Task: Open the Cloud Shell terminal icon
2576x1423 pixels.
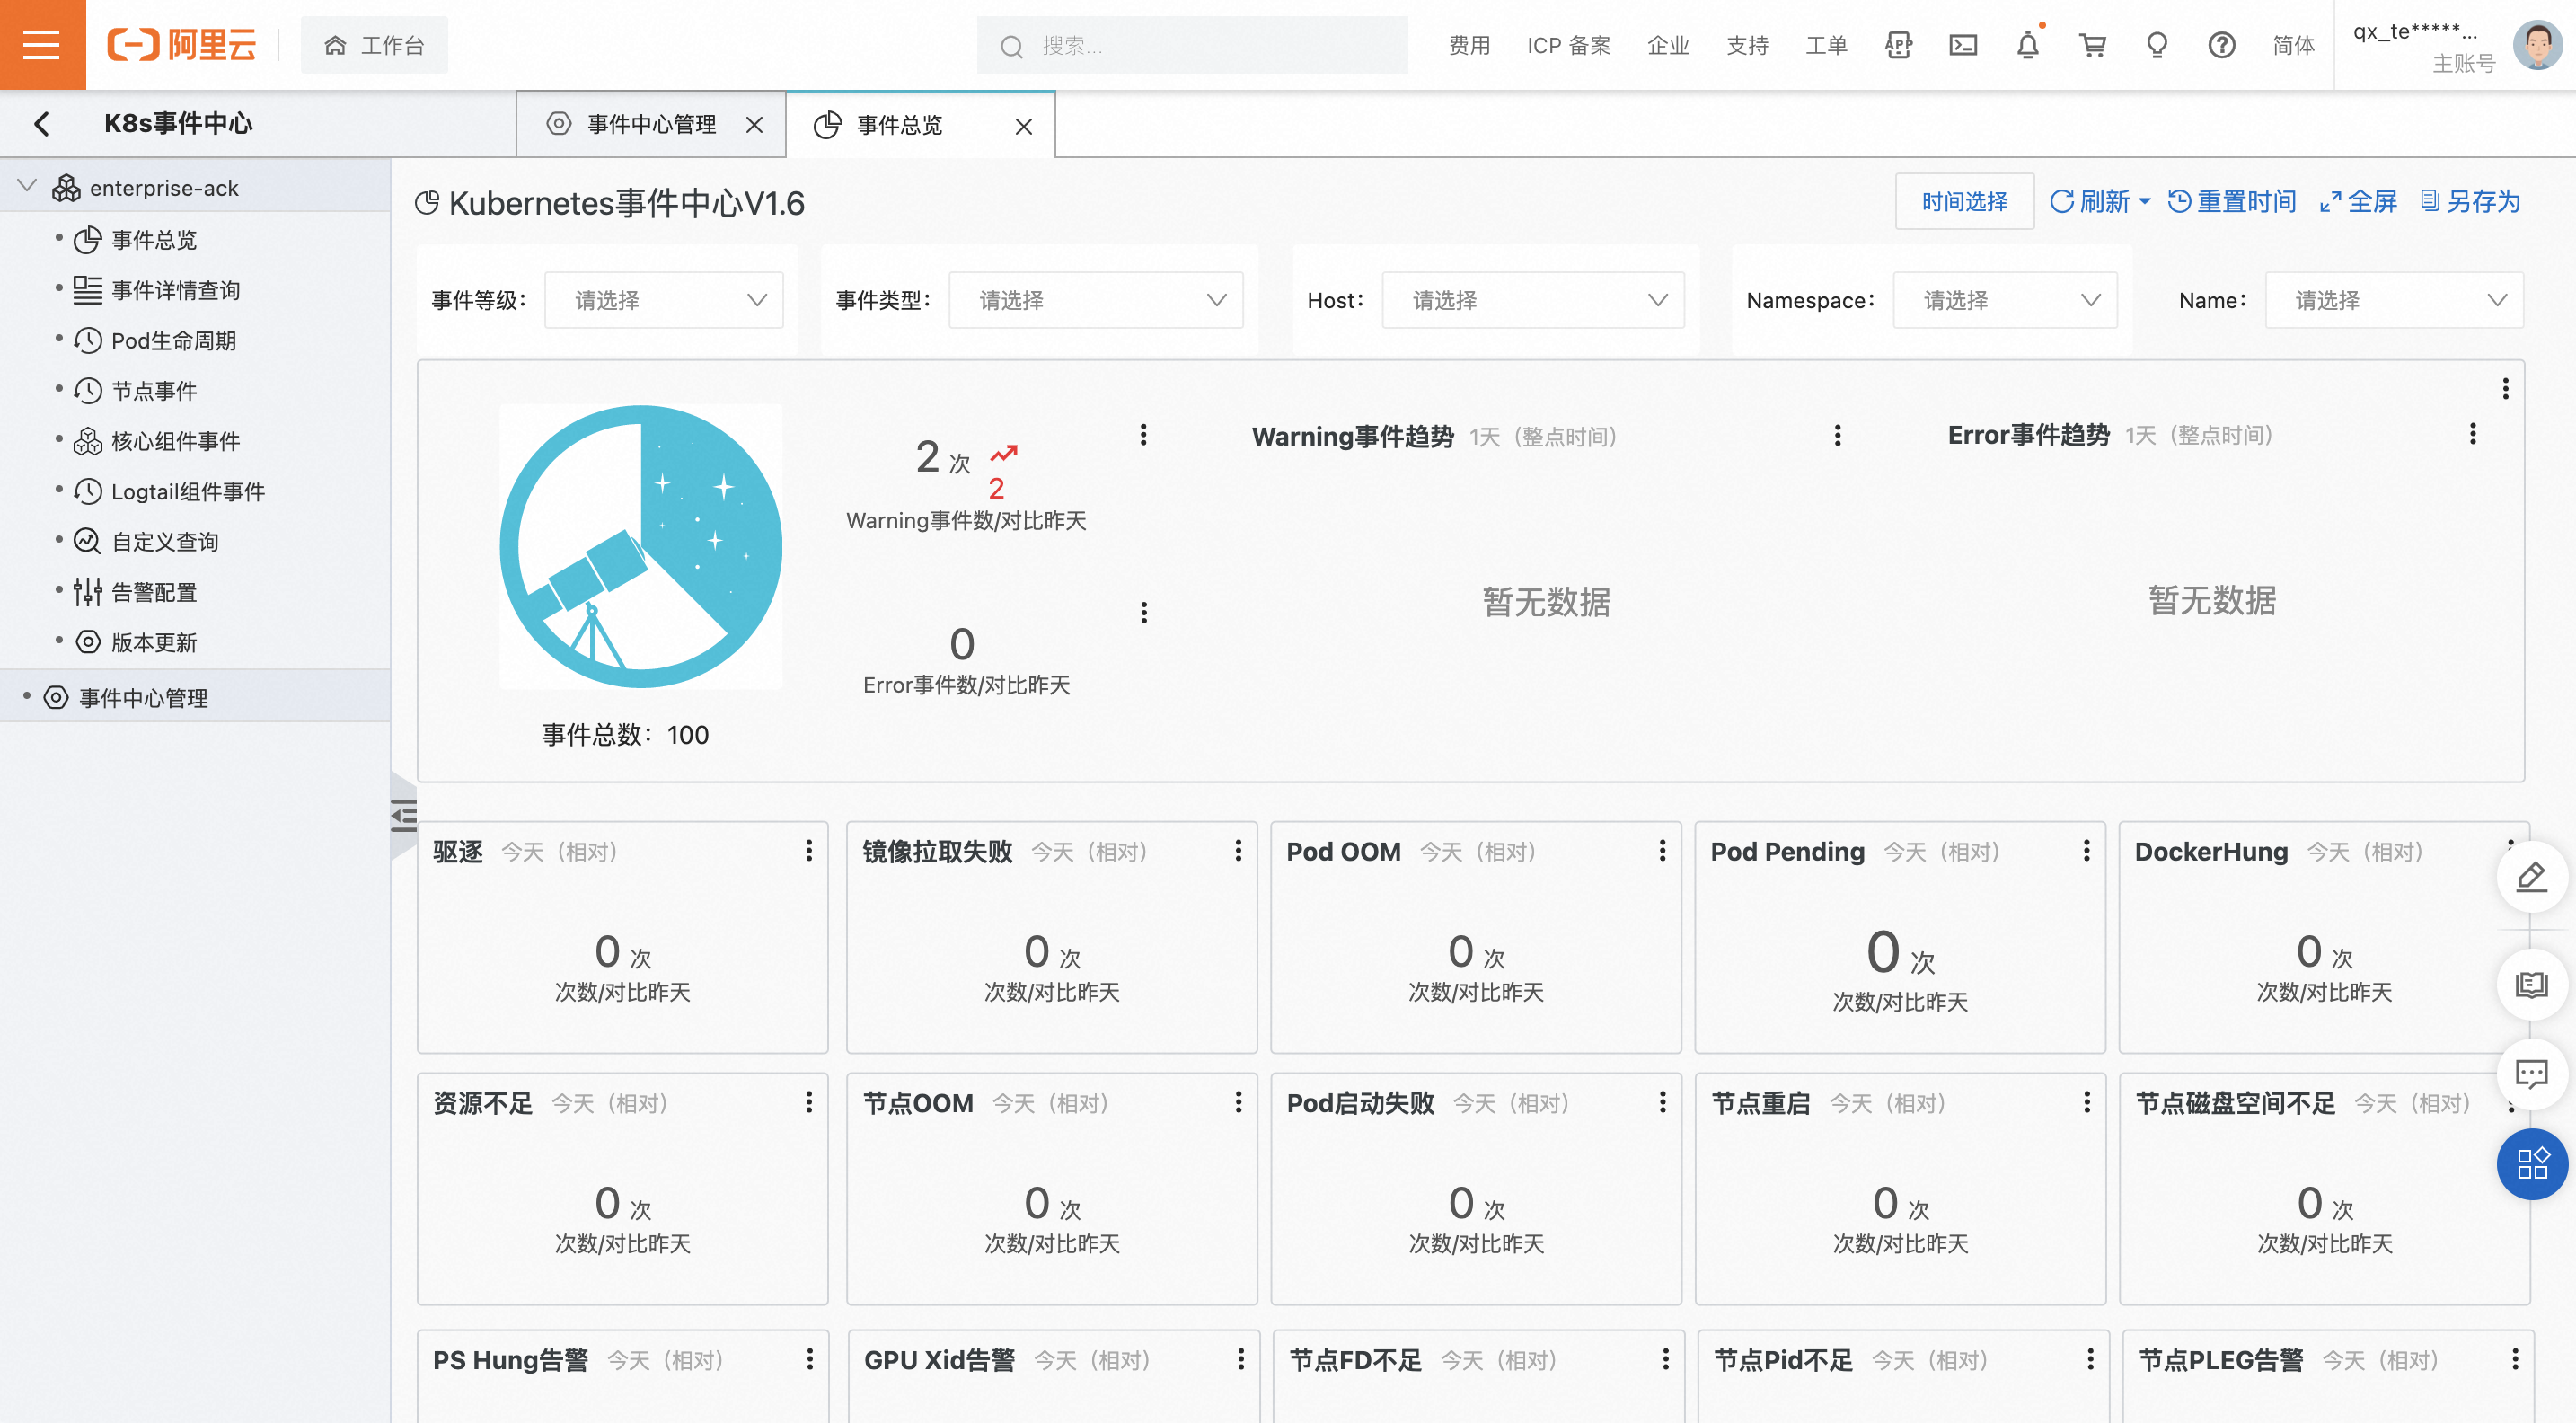Action: [1963, 45]
